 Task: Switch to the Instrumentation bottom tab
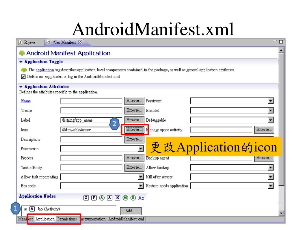pos(93,219)
